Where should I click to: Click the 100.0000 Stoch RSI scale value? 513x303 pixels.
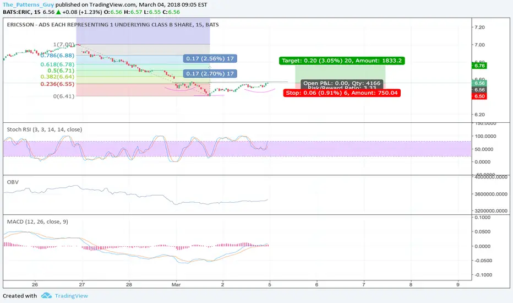(485, 136)
